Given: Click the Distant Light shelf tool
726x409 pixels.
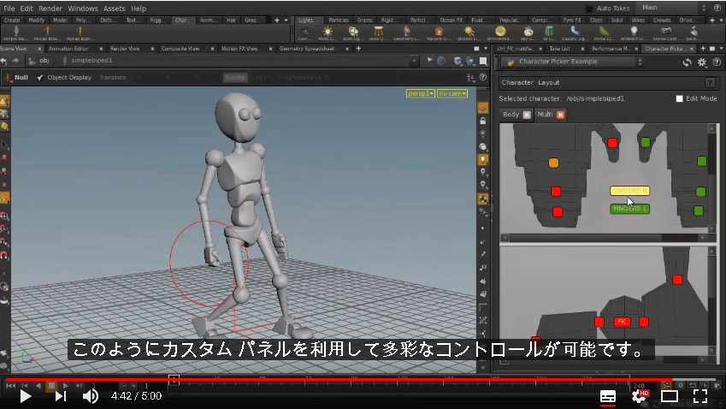Looking at the screenshot, I should pyautogui.click(x=469, y=33).
